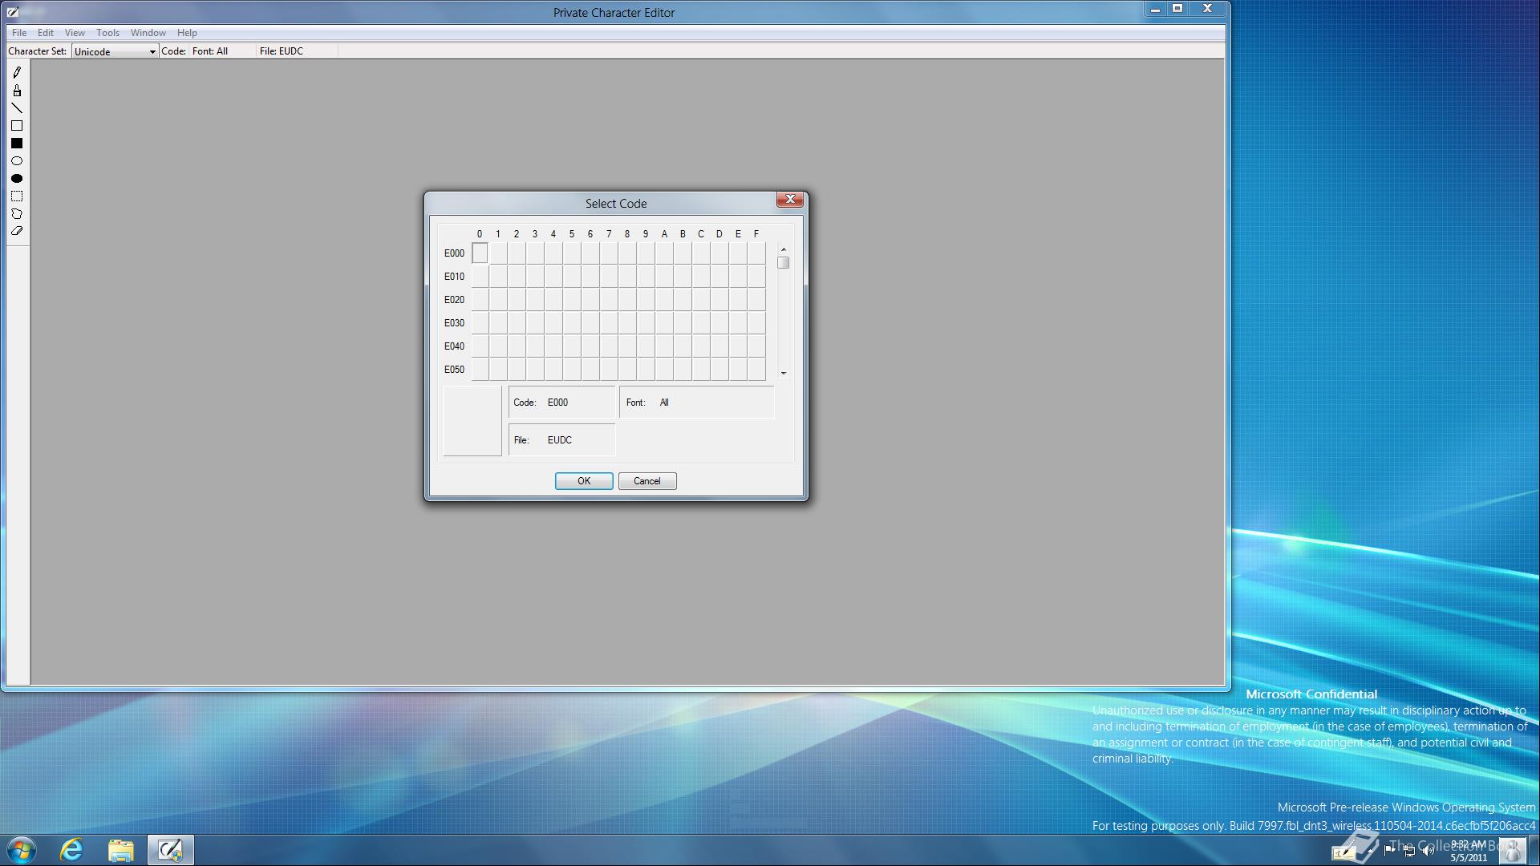The width and height of the screenshot is (1540, 866).
Task: Click the E030 row label
Action: pyautogui.click(x=454, y=323)
